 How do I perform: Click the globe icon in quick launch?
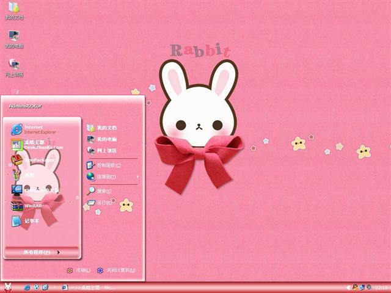click(x=37, y=288)
